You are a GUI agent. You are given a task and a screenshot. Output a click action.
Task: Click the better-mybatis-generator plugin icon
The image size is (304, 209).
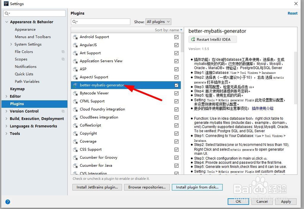point(75,85)
